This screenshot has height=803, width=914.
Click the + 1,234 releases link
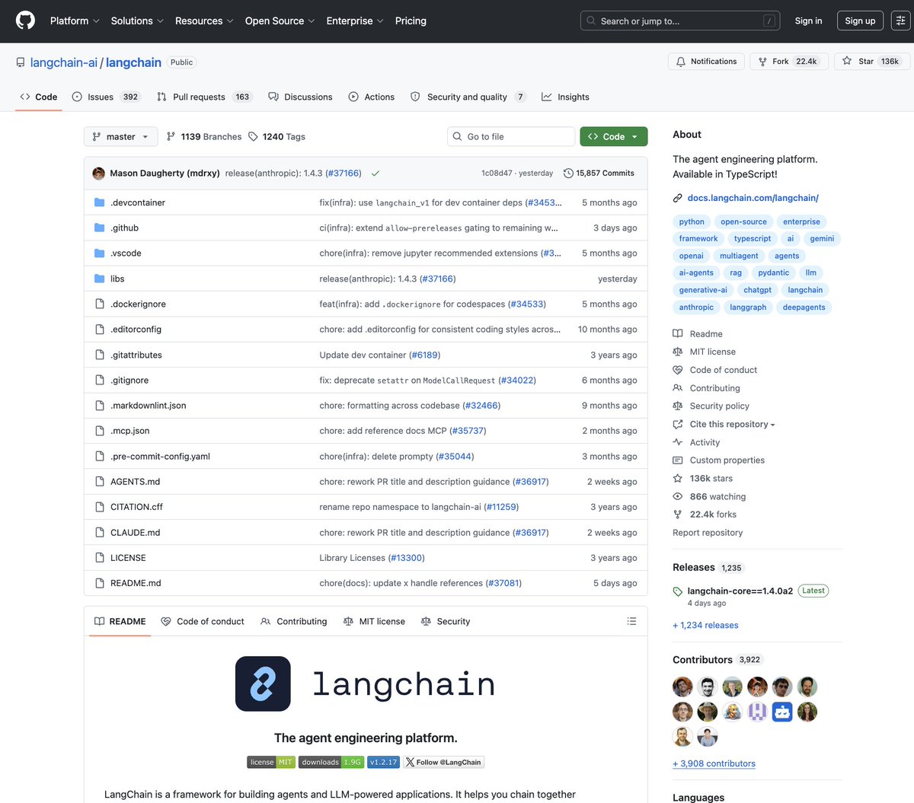coord(705,625)
